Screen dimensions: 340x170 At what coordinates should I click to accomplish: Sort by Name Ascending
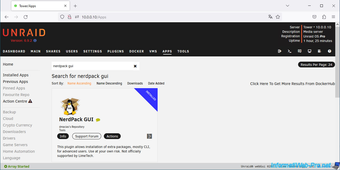79,83
